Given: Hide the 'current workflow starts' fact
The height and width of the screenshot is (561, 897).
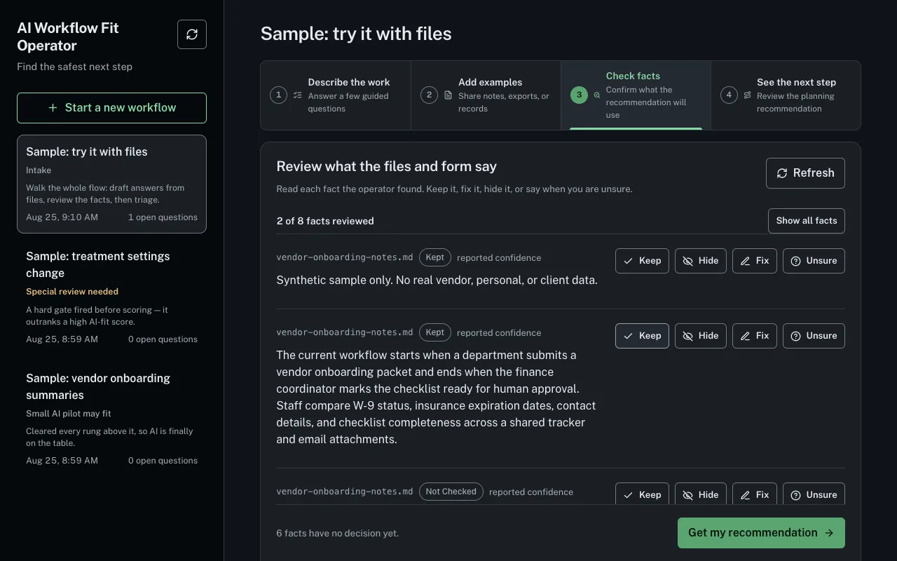Looking at the screenshot, I should coord(701,336).
